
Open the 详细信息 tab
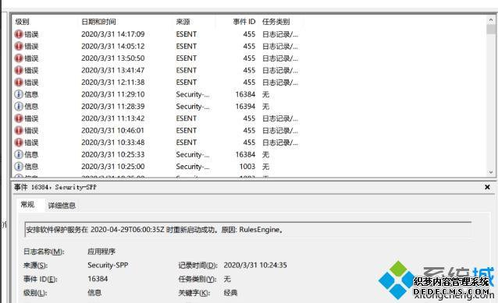tap(62, 206)
